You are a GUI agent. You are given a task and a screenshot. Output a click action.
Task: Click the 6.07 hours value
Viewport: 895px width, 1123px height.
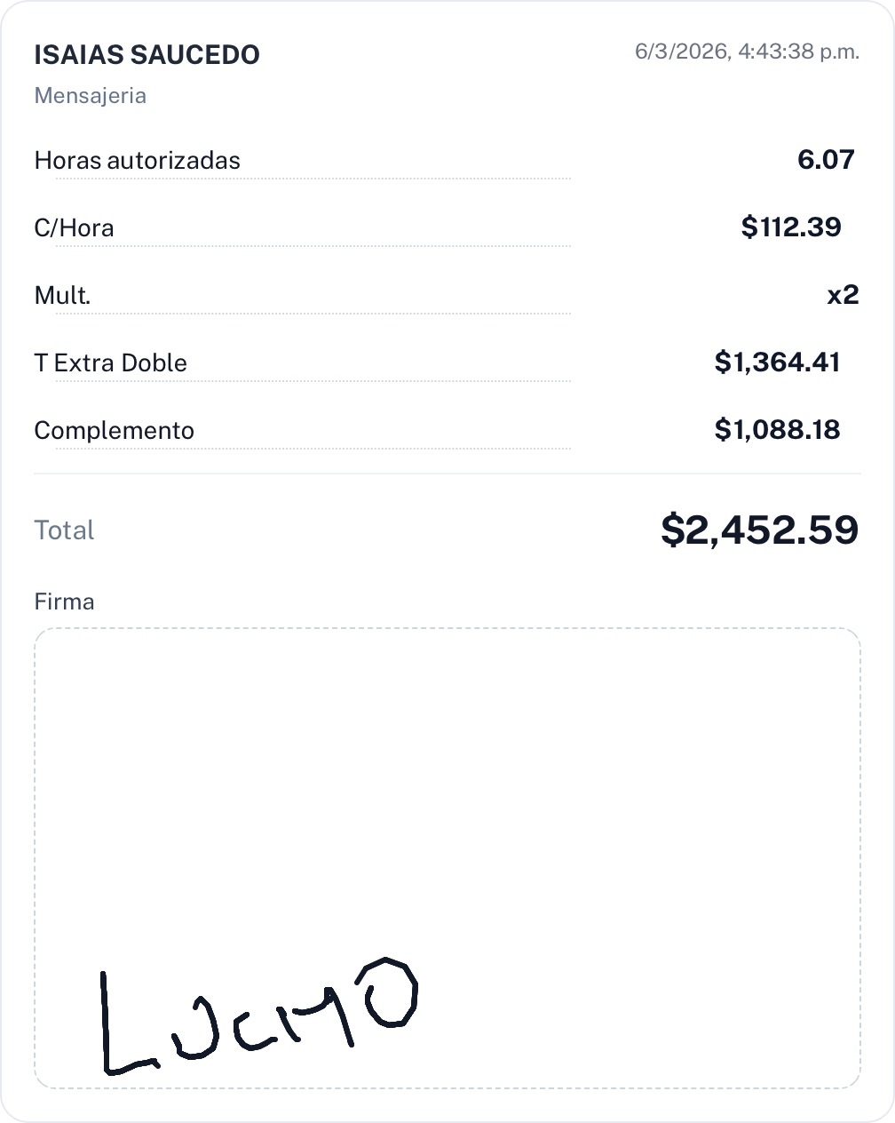coord(826,160)
